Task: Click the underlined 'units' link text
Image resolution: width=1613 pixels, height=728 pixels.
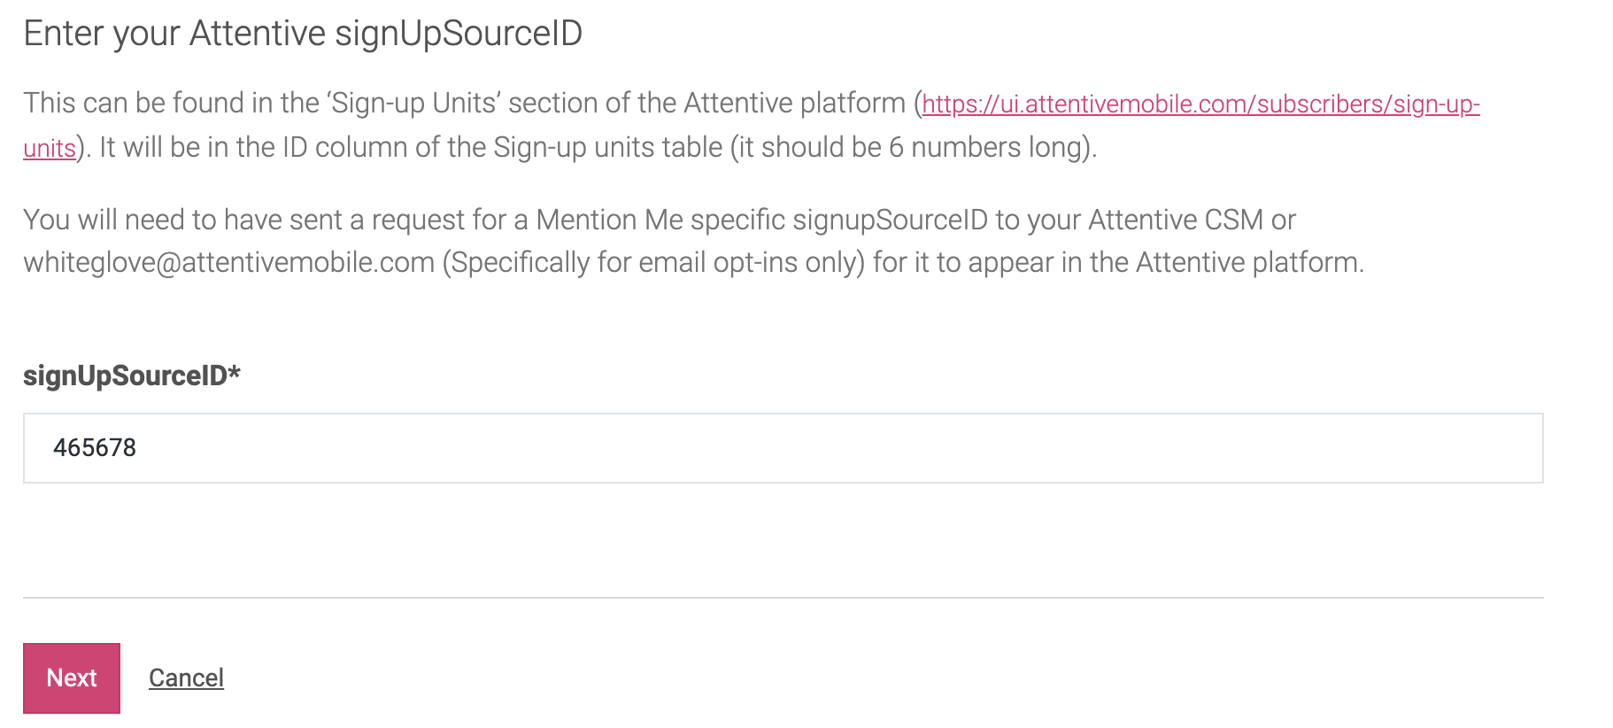Action: click(x=50, y=148)
